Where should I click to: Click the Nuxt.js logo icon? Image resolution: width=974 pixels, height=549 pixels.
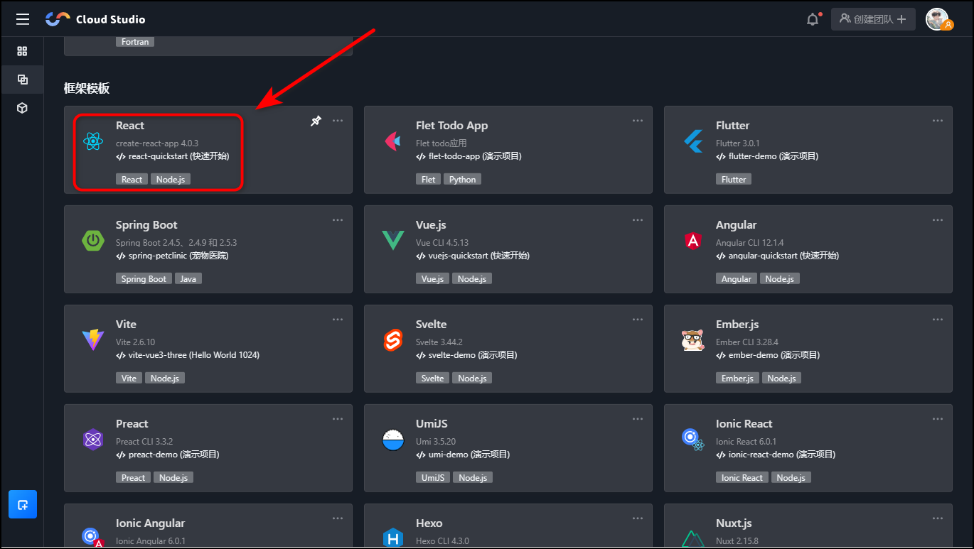[x=692, y=538]
